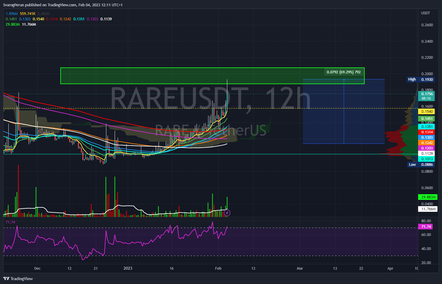The width and height of the screenshot is (442, 284).
Task: Click the 0.2000 price axis label
Action: click(427, 74)
